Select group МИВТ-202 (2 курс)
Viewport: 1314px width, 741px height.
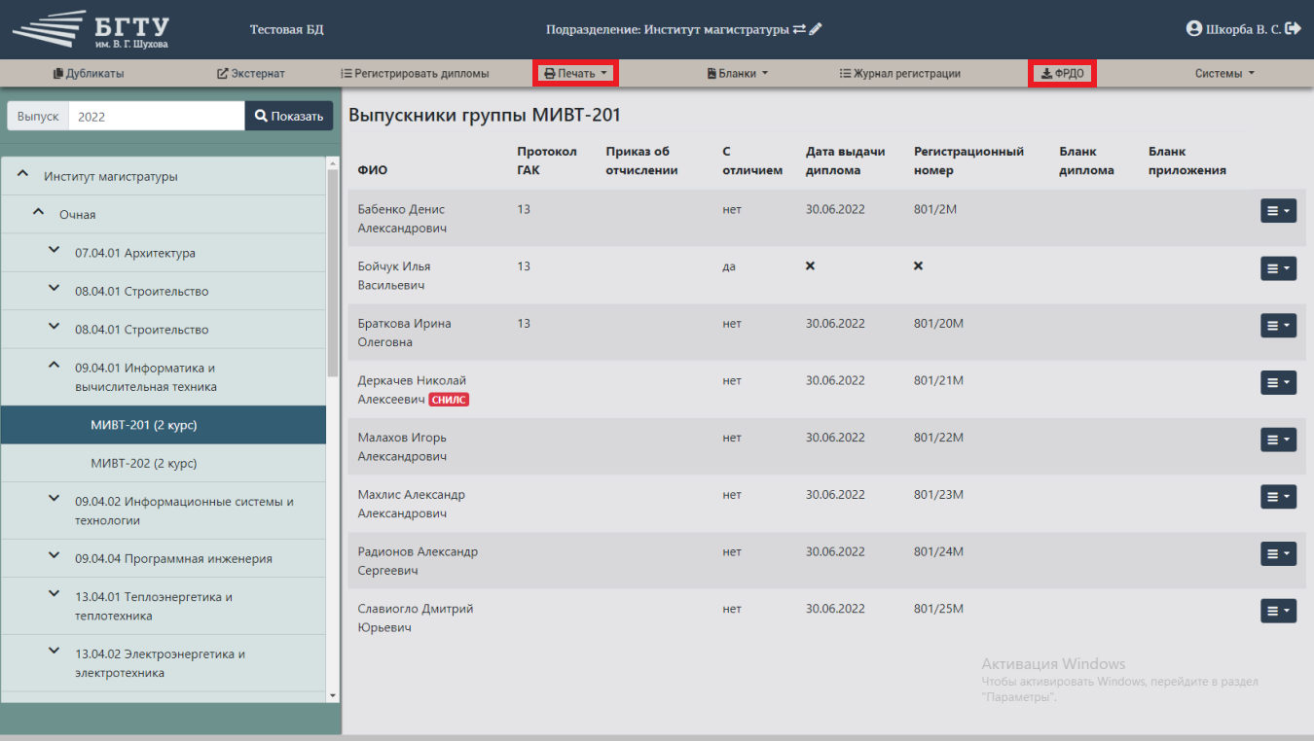tap(164, 463)
